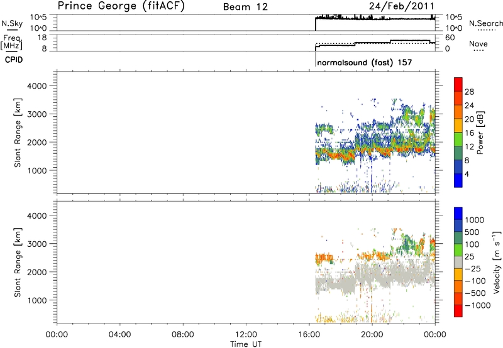
Task: Click the dotted line sample under Nave
Action: (478, 50)
